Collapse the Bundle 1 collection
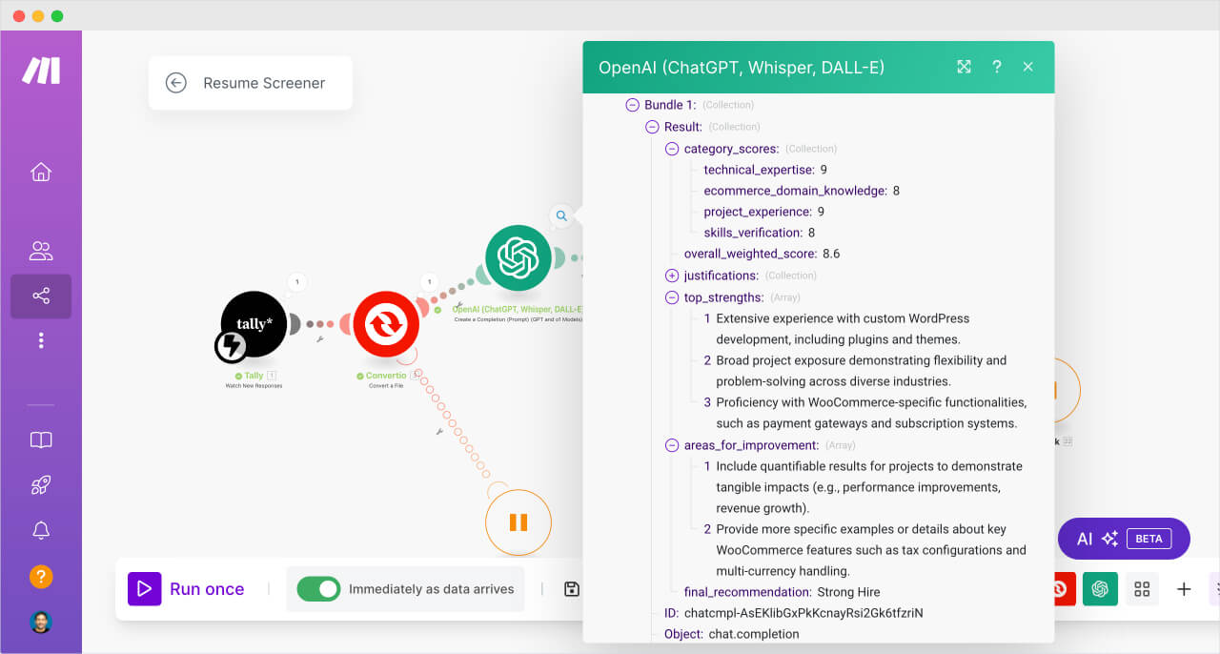Screen dimensions: 1220x654 (632, 105)
